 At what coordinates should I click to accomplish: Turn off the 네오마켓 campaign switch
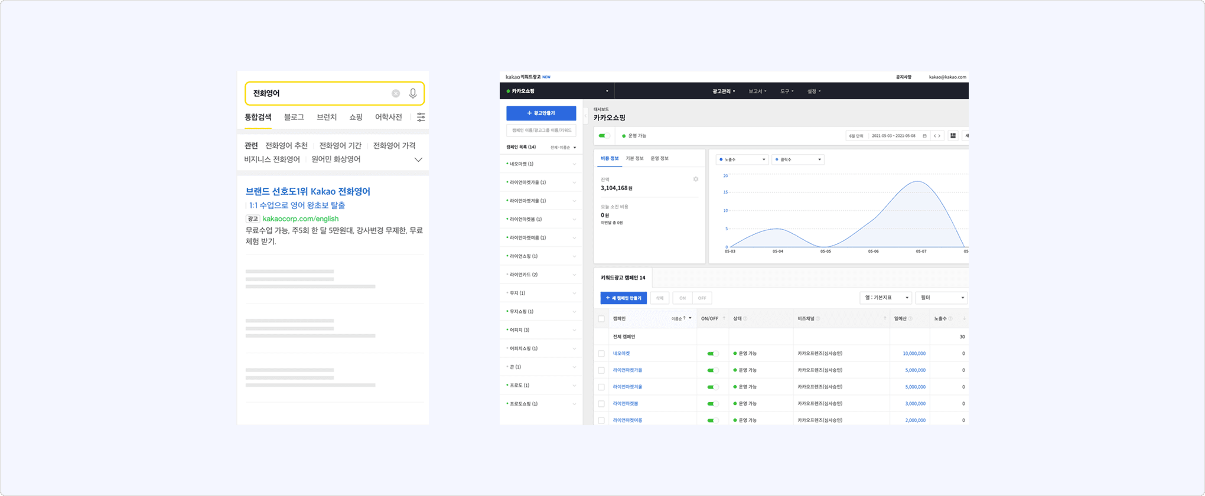coord(713,354)
